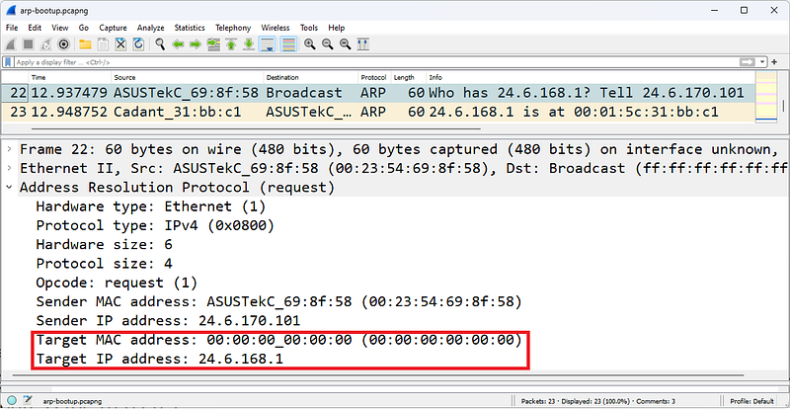Restart the current capture
This screenshot has height=409, width=790.
[45, 44]
